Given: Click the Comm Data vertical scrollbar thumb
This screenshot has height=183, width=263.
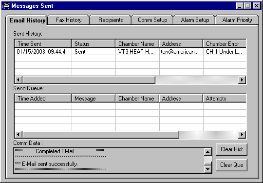Looking at the screenshot, I should tap(208, 163).
